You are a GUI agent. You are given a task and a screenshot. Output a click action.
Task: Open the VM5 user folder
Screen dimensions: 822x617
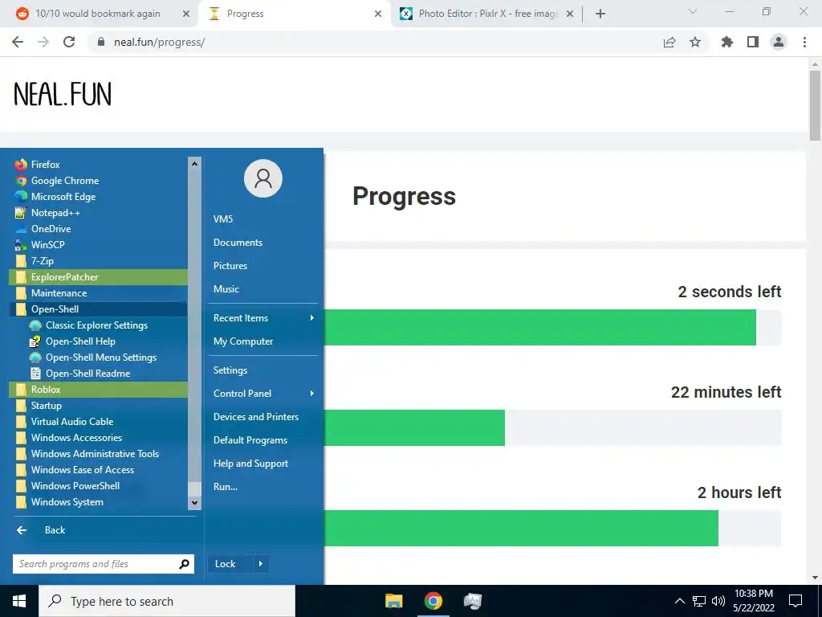click(x=263, y=219)
